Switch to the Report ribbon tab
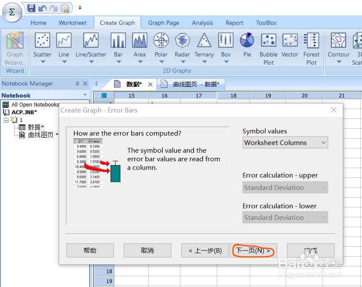This screenshot has width=362, height=287. coord(234,23)
